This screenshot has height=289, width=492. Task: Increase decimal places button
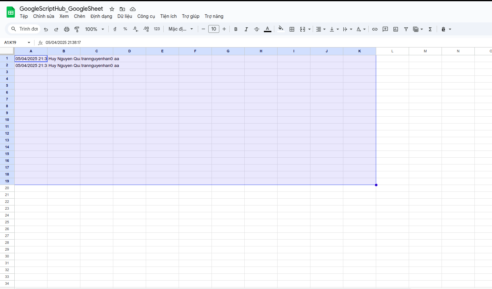point(146,29)
